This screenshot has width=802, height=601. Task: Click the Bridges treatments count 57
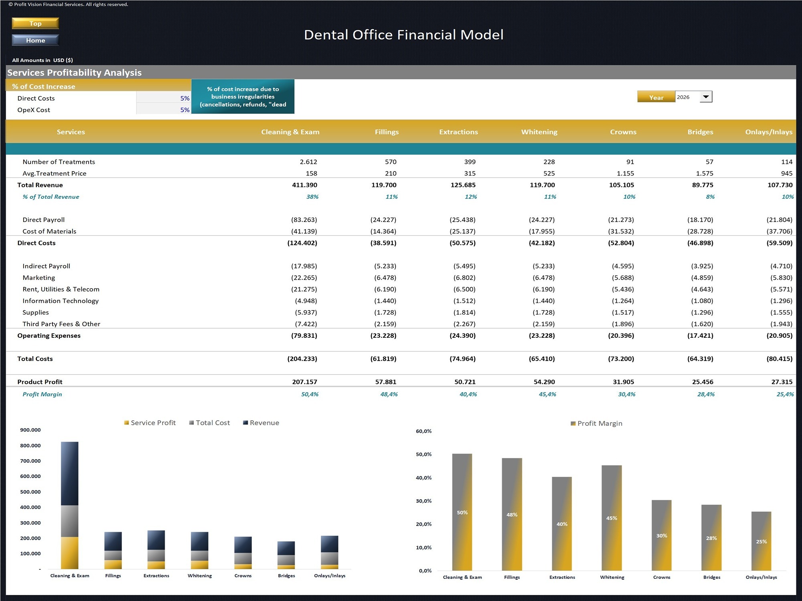tap(709, 162)
